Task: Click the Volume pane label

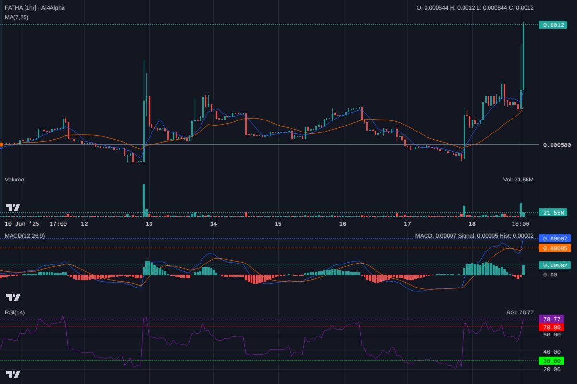Action: tap(14, 180)
